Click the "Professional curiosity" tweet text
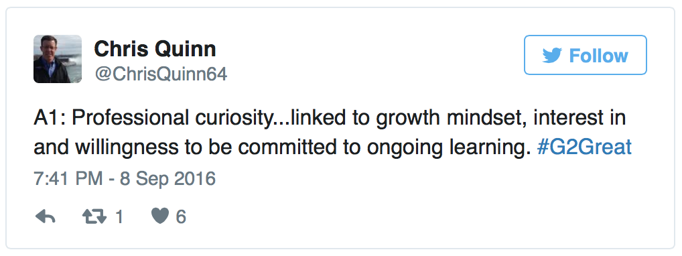Screen dimensions: 682x256 [172, 119]
